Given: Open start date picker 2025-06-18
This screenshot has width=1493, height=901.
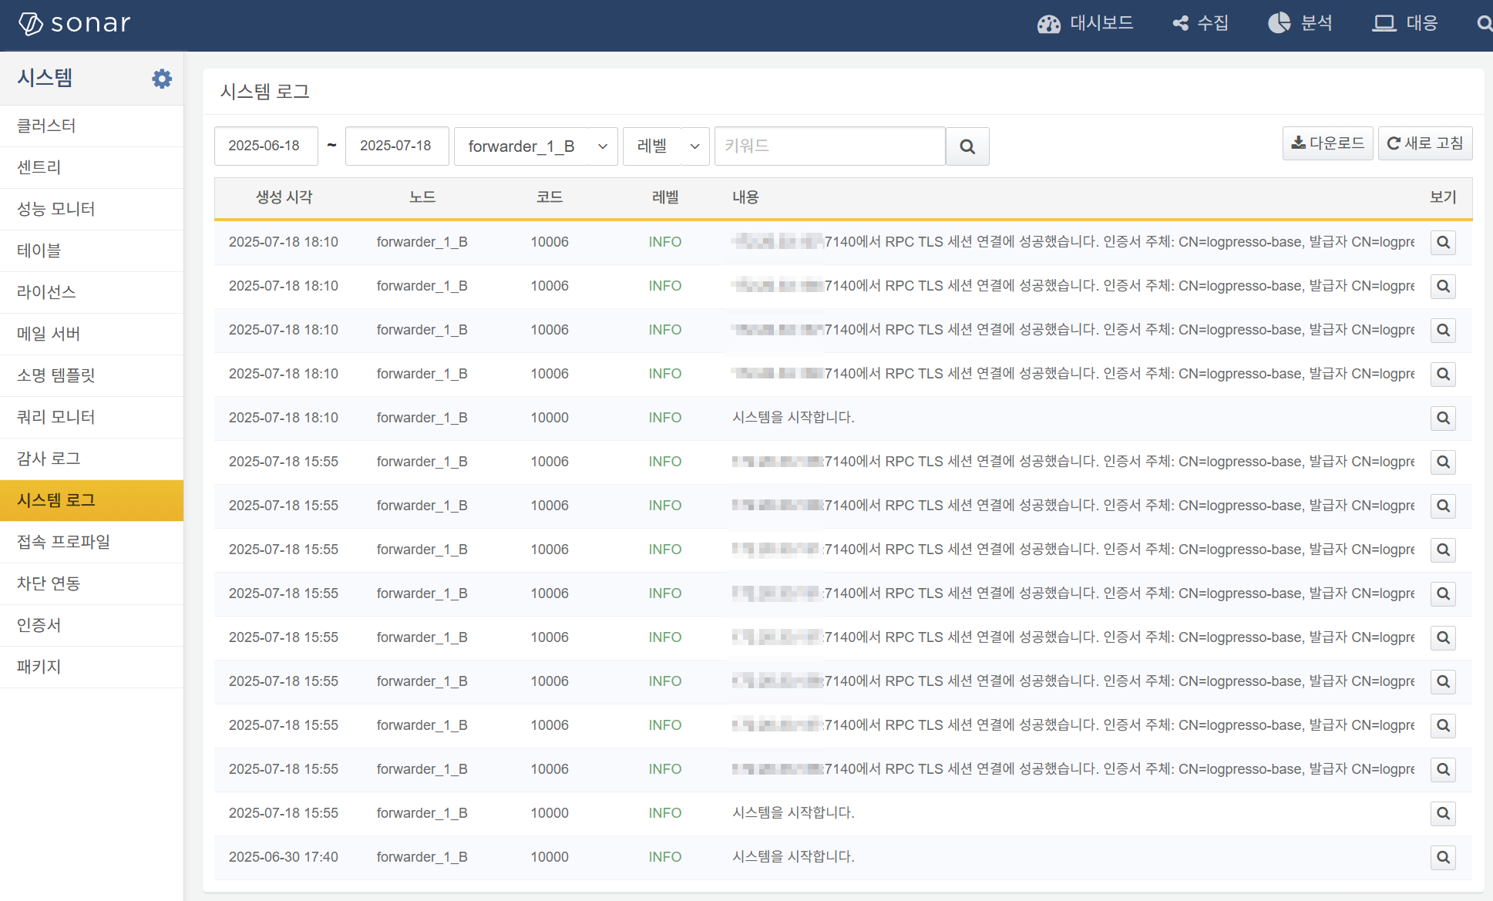Looking at the screenshot, I should [x=266, y=146].
